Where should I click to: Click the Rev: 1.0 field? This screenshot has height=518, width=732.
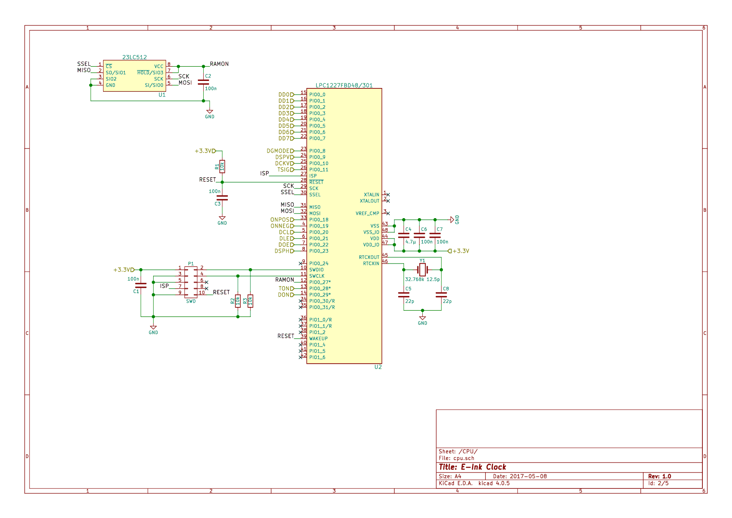659,476
